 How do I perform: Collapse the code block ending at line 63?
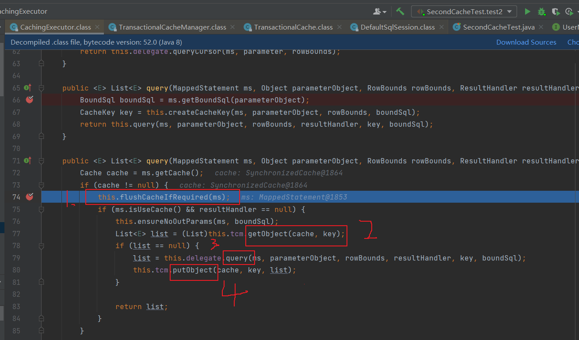pyautogui.click(x=42, y=64)
